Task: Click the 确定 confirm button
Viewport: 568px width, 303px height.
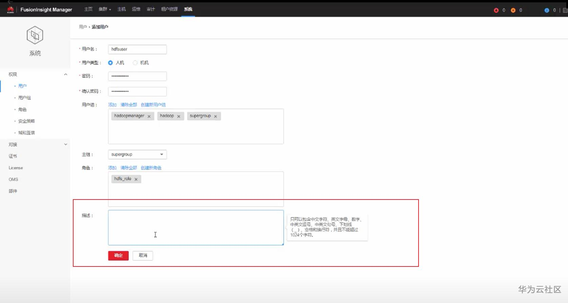Action: [x=118, y=256]
